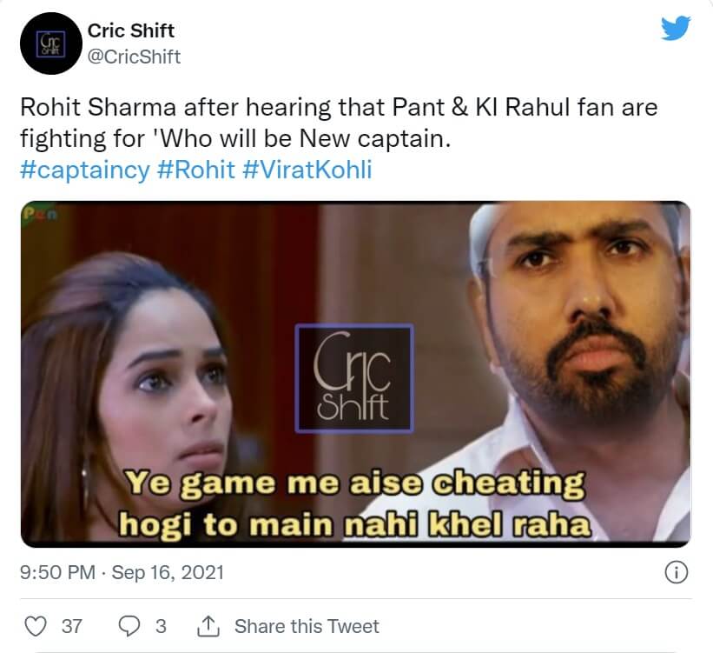Click the share upload arrow icon
Screen dimensions: 713x653
pos(208,626)
